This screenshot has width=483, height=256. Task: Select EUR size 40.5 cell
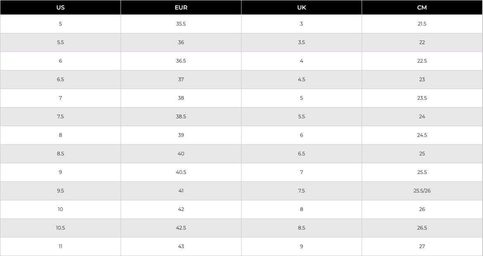pos(181,172)
